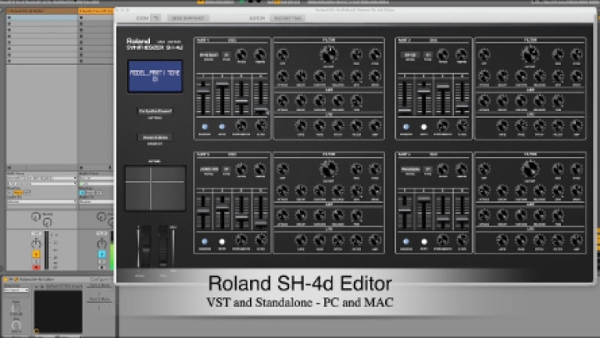Toggle the blue LED switch in Part 3
This screenshot has height=338, width=600.
pyautogui.click(x=204, y=241)
